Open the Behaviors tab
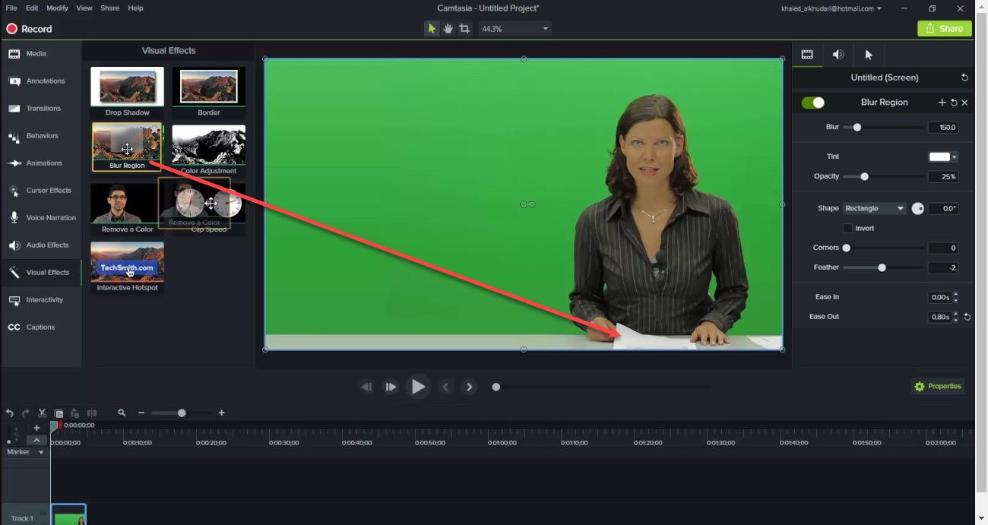988x525 pixels. point(40,136)
